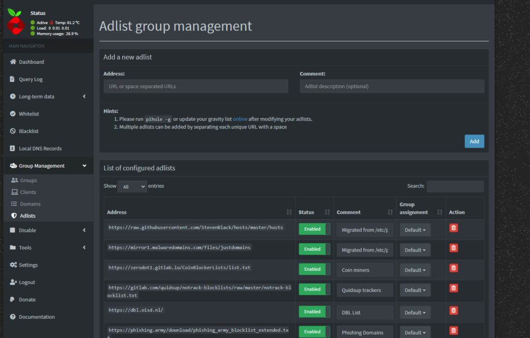This screenshot has width=530, height=338.
Task: Follow the 'online' gravity update link
Action: 240,119
